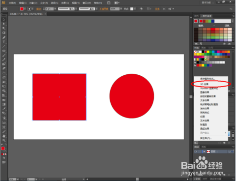This screenshot has height=181, width=236.
Task: Select the Zoom magnifier tool
Action: (4, 140)
